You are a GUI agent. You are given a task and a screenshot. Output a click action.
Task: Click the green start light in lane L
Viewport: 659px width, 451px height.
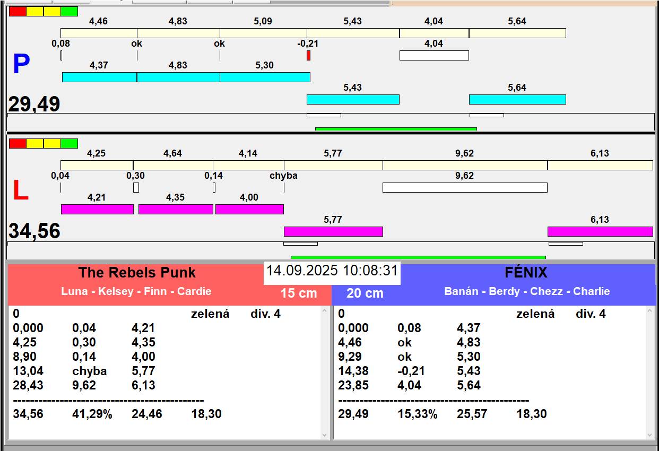coord(69,143)
